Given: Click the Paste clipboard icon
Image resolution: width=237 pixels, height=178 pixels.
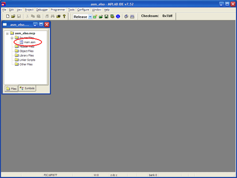Looking at the screenshot, I should click(x=39, y=16).
